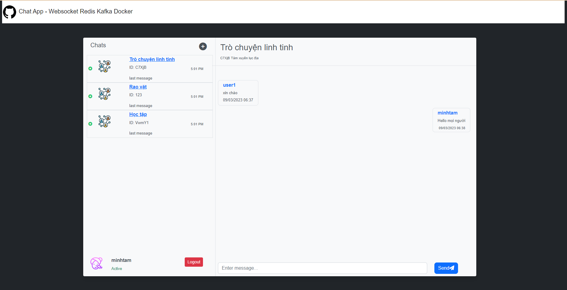The height and width of the screenshot is (290, 567).
Task: Click sender name user1 in message
Action: [x=229, y=85]
